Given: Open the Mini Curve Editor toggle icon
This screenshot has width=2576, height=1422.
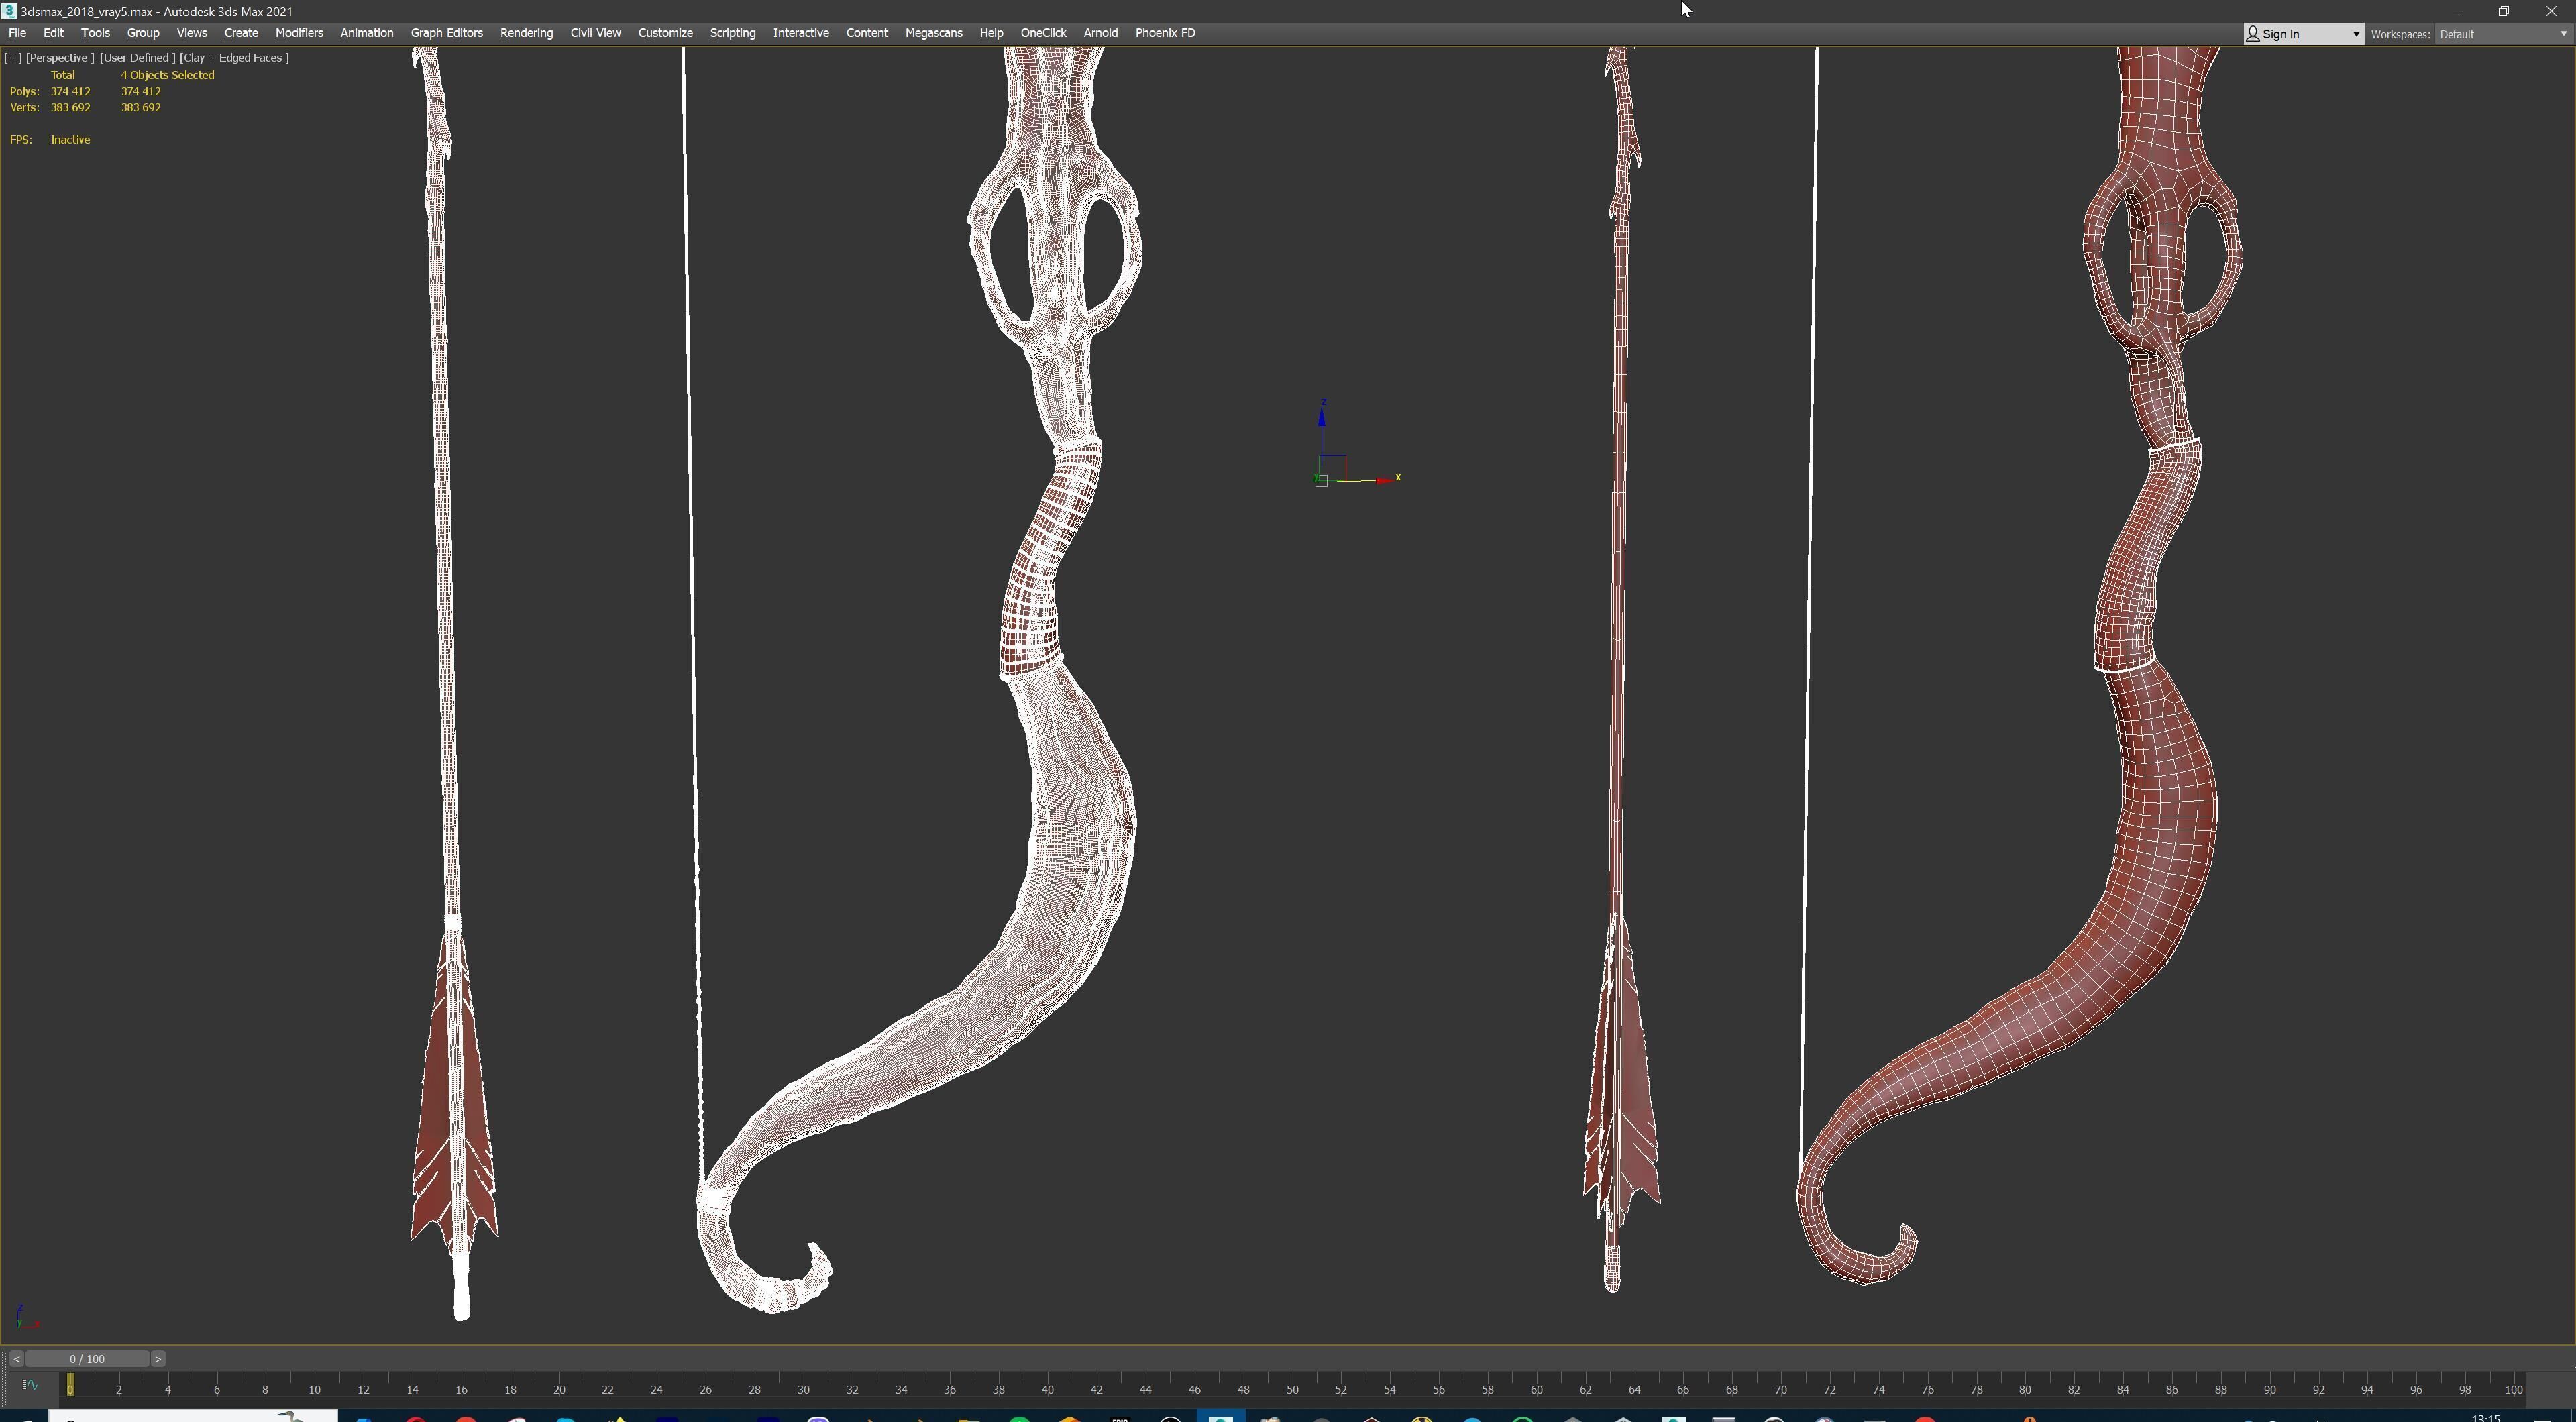Looking at the screenshot, I should 29,1385.
